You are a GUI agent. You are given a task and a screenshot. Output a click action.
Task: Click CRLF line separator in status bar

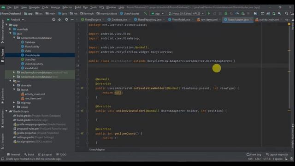click(258, 159)
